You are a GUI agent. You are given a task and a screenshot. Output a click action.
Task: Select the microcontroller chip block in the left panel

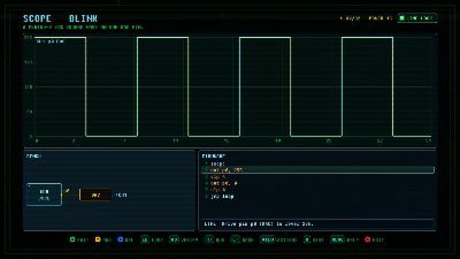tap(44, 195)
